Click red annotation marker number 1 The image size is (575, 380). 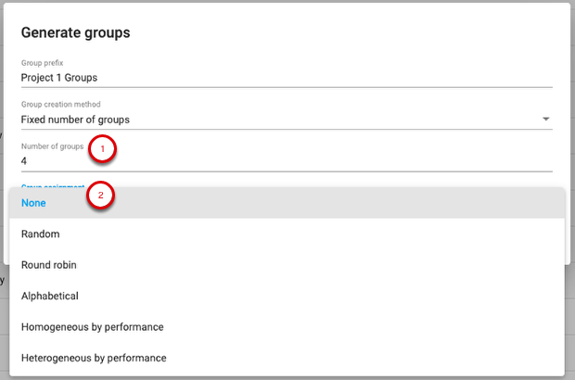tap(102, 148)
